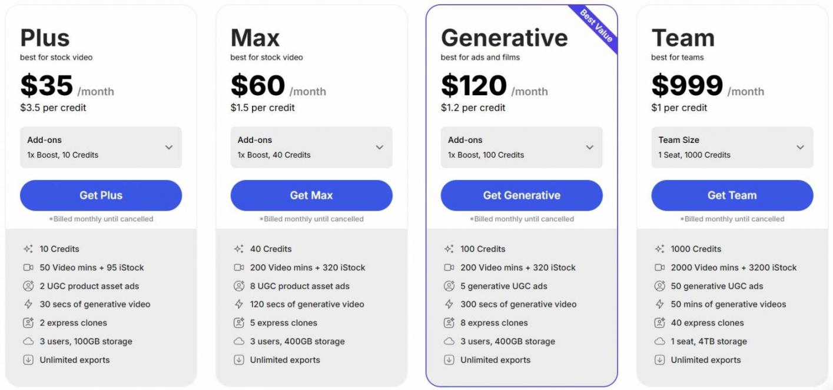Viewport: 833px width, 390px height.
Task: Click the Get Team button
Action: point(732,195)
